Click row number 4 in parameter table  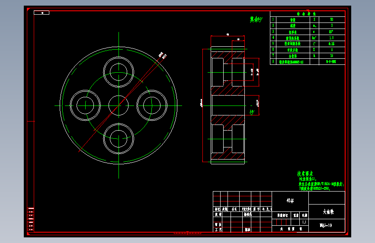coord(273,38)
